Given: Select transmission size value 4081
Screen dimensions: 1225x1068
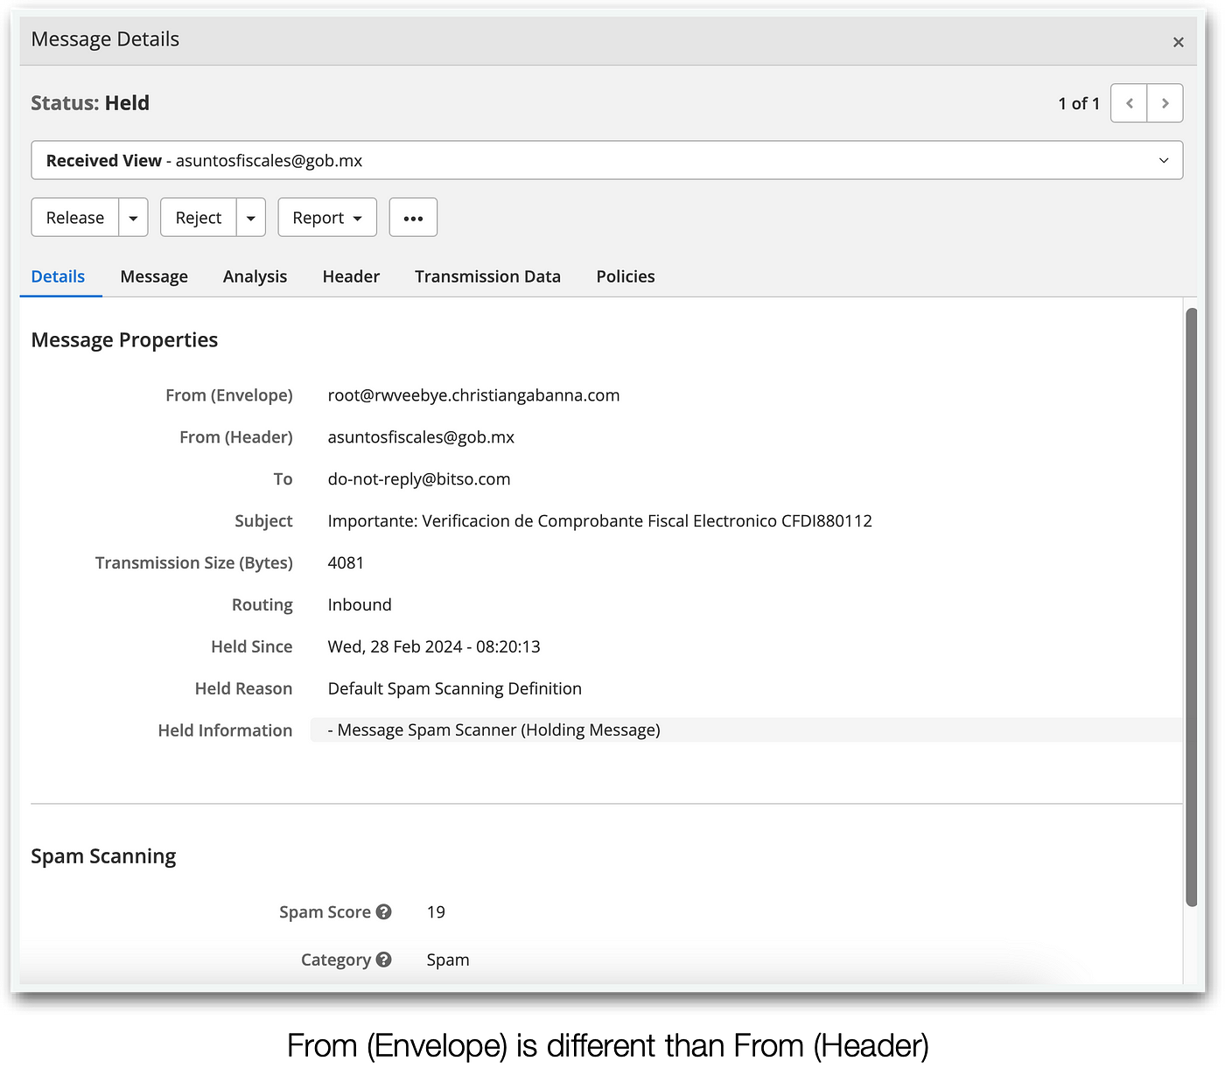Looking at the screenshot, I should (x=346, y=563).
